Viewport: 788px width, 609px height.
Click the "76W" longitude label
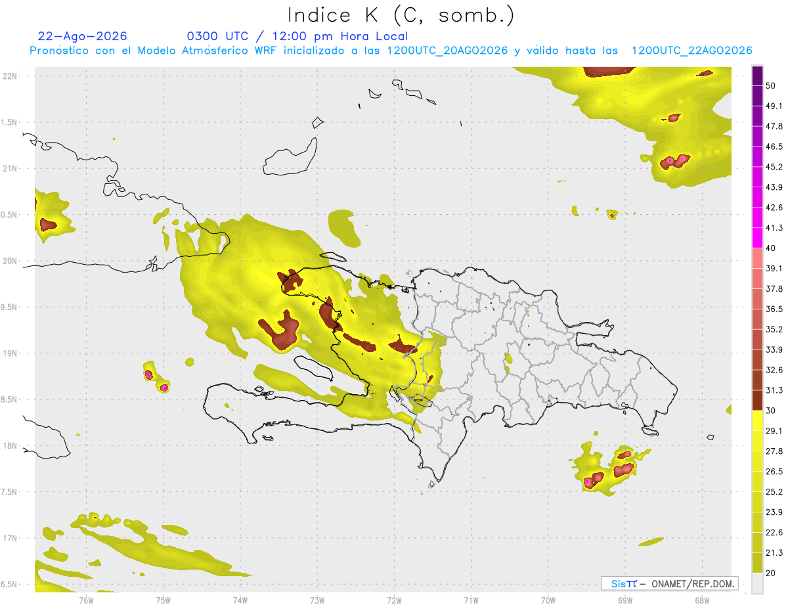[x=86, y=600]
